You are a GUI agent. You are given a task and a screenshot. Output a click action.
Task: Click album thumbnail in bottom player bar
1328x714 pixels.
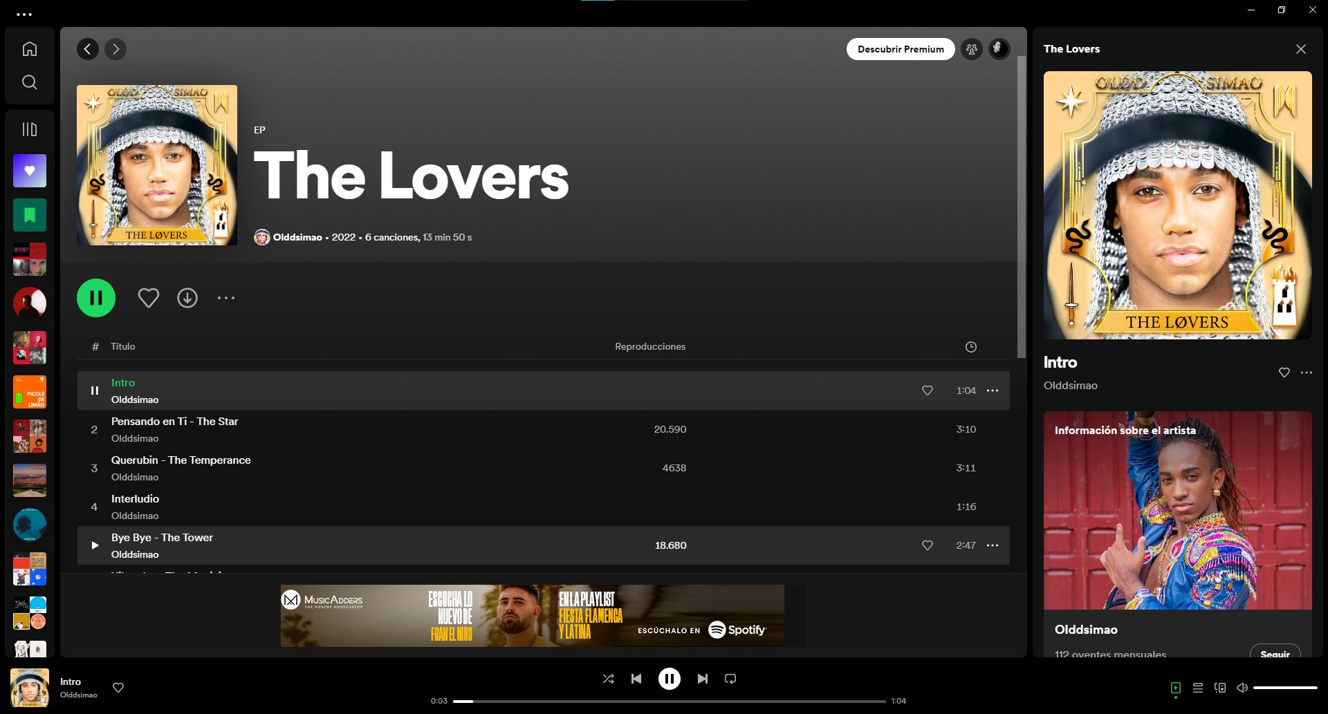pos(30,688)
